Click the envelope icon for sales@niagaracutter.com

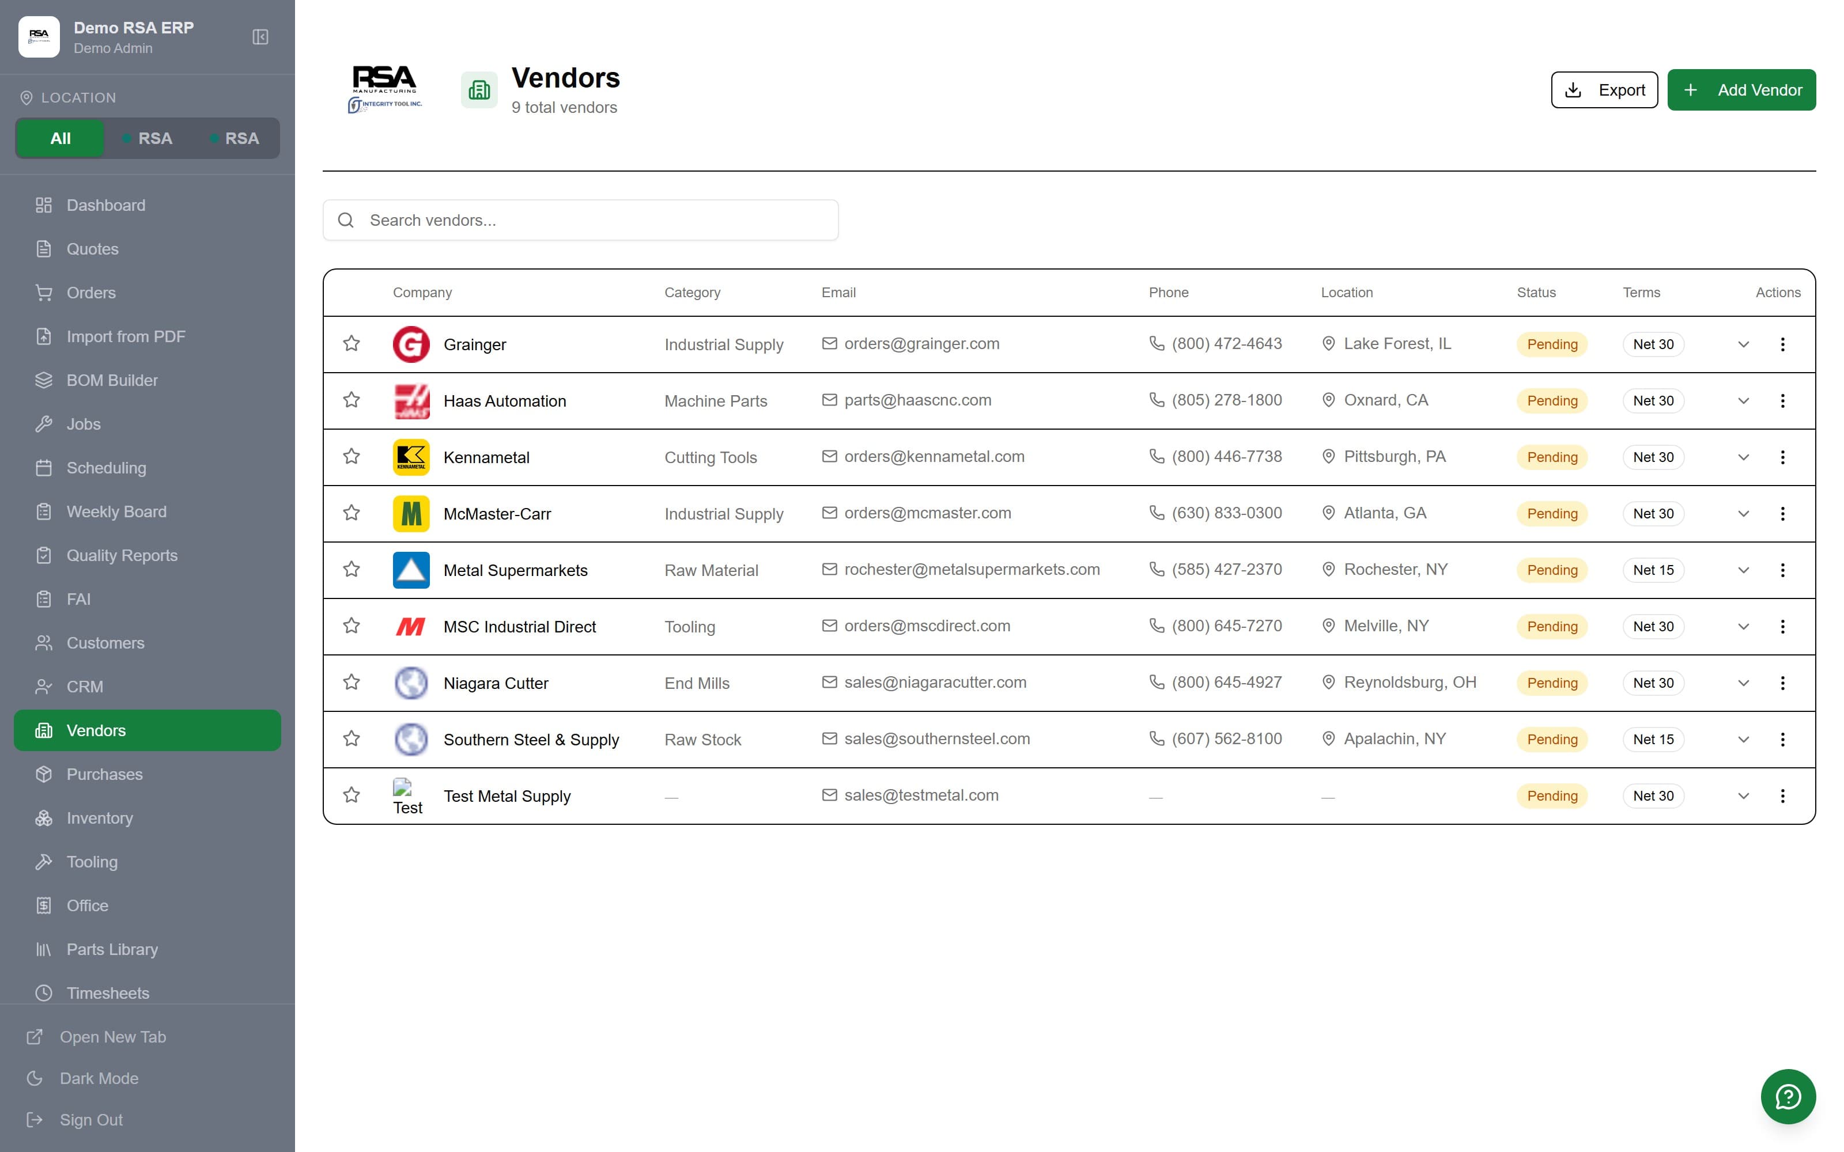[x=829, y=682]
